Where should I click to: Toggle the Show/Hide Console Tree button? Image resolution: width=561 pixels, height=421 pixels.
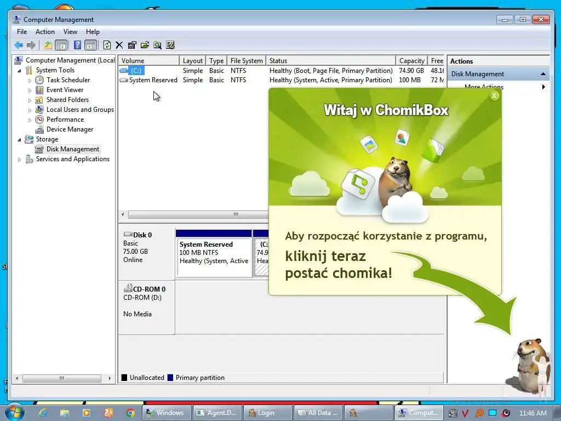point(61,45)
